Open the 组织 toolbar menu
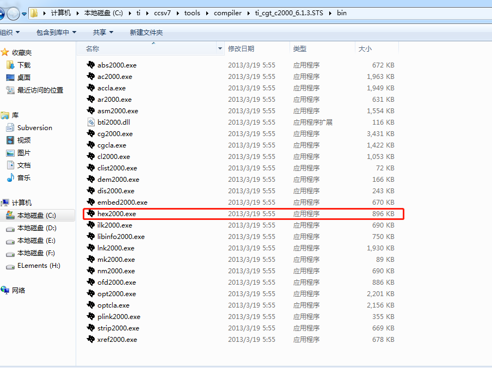The width and height of the screenshot is (492, 368). pos(9,32)
